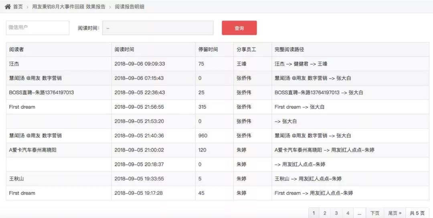
Task: Click timestamp 2018-09-05 21:40:36
Action: pyautogui.click(x=139, y=135)
